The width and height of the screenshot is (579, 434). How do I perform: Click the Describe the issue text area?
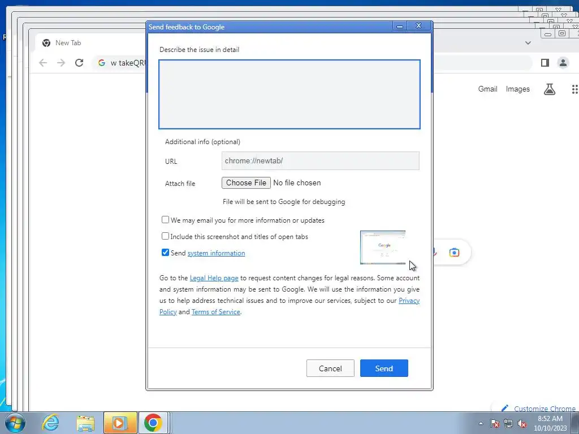[289, 94]
